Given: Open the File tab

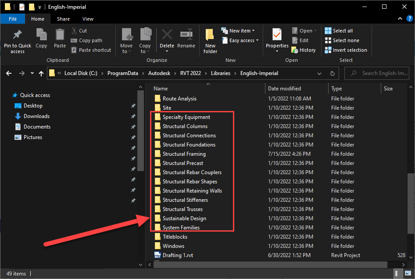Looking at the screenshot, I should coord(13,19).
